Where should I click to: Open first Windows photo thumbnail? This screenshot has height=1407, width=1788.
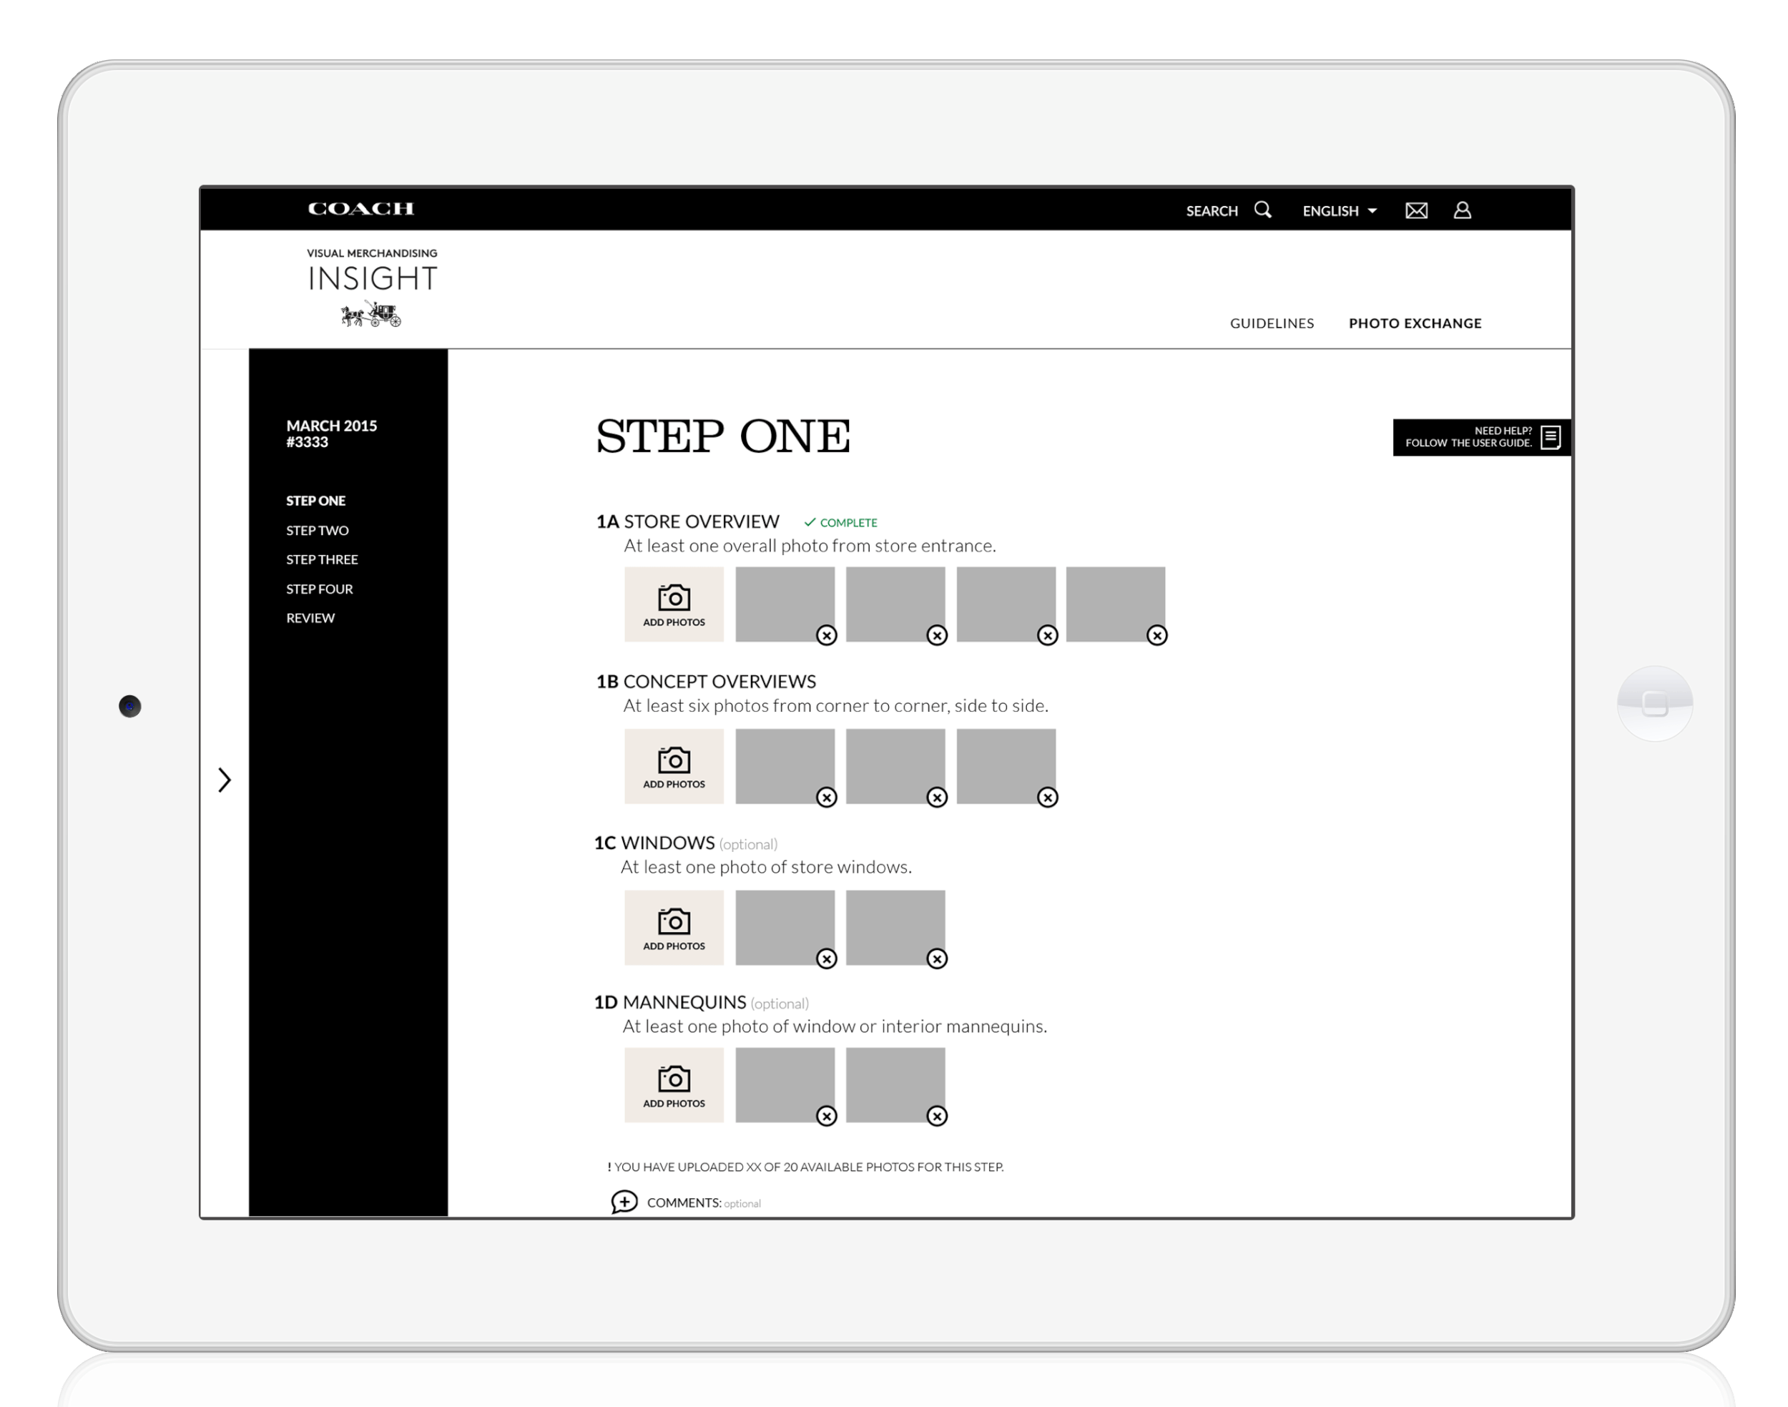pos(784,928)
